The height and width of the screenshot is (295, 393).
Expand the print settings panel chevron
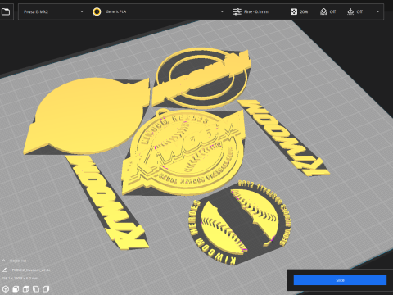pos(377,11)
